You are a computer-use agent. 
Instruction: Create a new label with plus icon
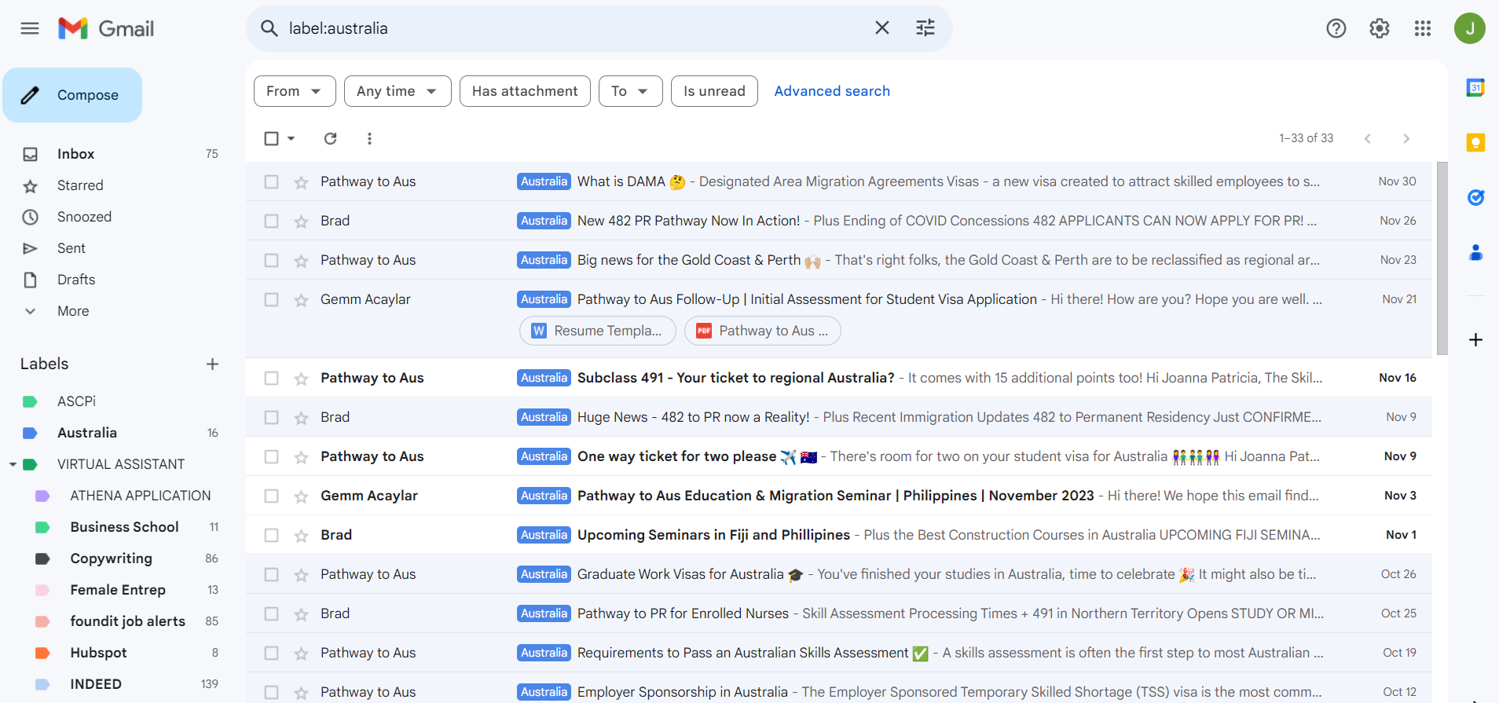tap(212, 364)
